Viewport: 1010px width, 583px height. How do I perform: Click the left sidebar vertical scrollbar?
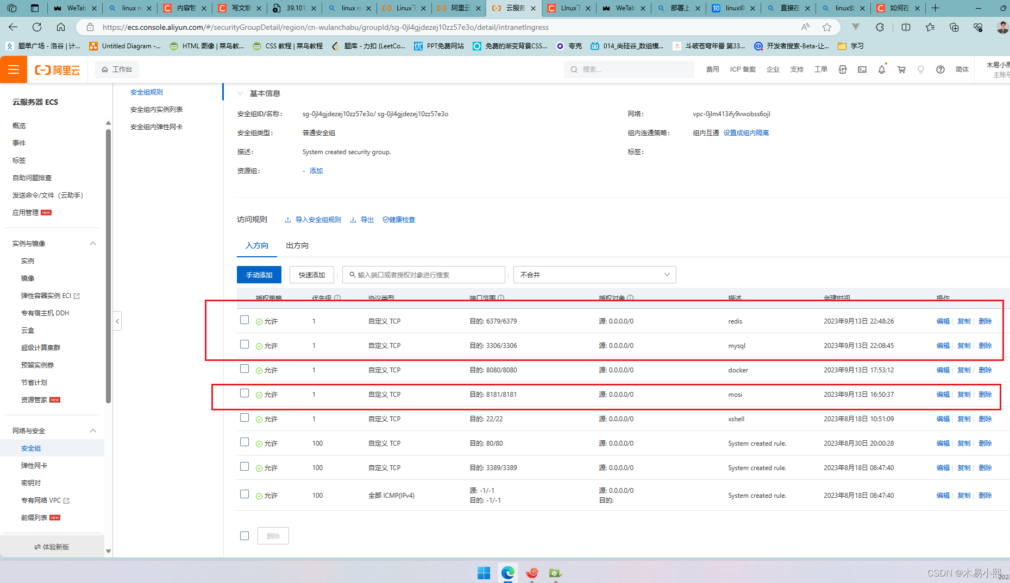108,266
